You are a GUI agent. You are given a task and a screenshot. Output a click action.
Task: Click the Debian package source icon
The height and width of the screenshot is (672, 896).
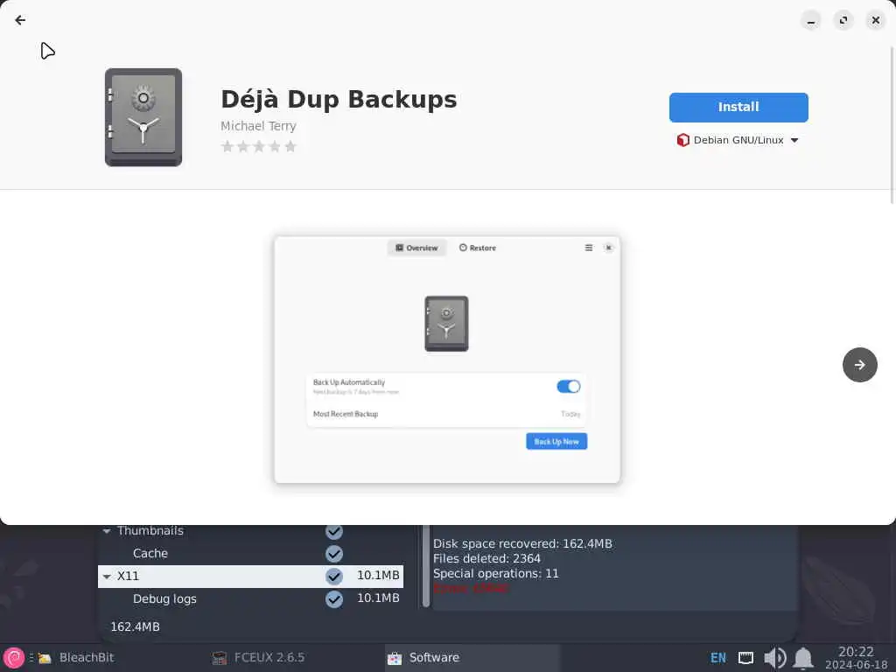pyautogui.click(x=682, y=140)
